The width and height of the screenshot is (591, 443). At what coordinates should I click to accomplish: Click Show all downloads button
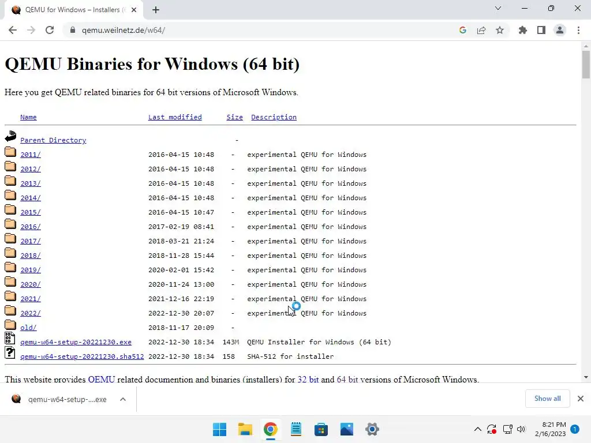(547, 399)
